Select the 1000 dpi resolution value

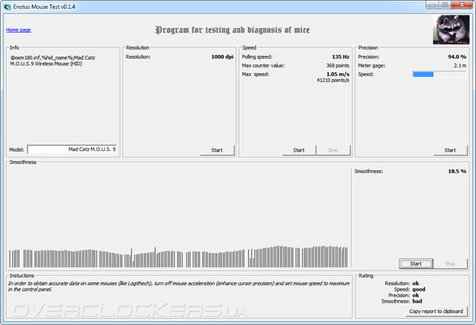coord(222,57)
